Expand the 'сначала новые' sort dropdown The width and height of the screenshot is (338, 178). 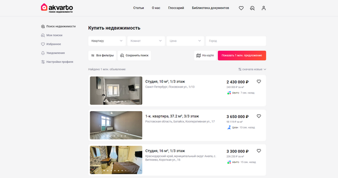[252, 69]
